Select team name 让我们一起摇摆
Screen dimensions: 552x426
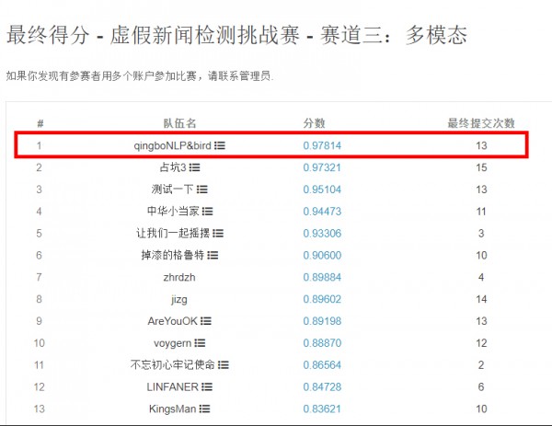click(x=173, y=233)
